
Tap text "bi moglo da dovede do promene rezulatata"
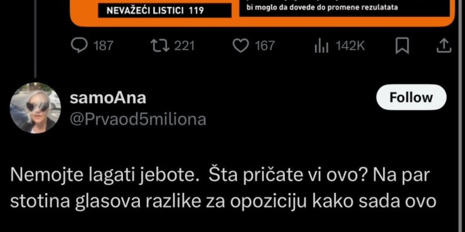tap(322, 7)
